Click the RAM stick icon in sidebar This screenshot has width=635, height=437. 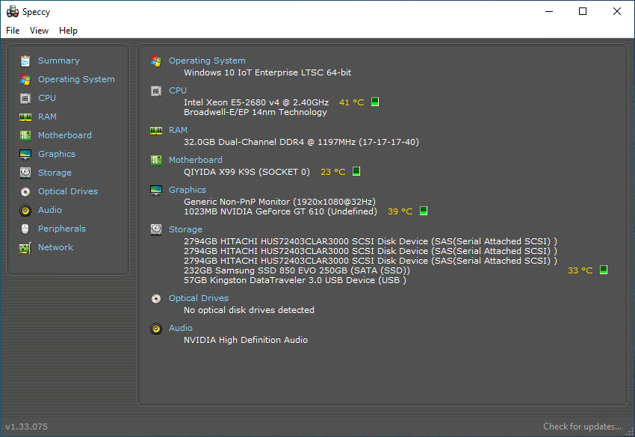click(x=25, y=117)
